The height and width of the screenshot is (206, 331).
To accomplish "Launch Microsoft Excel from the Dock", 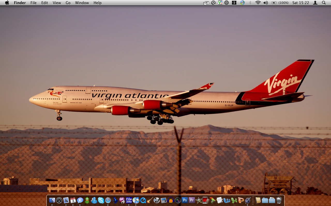I will click(x=234, y=200).
